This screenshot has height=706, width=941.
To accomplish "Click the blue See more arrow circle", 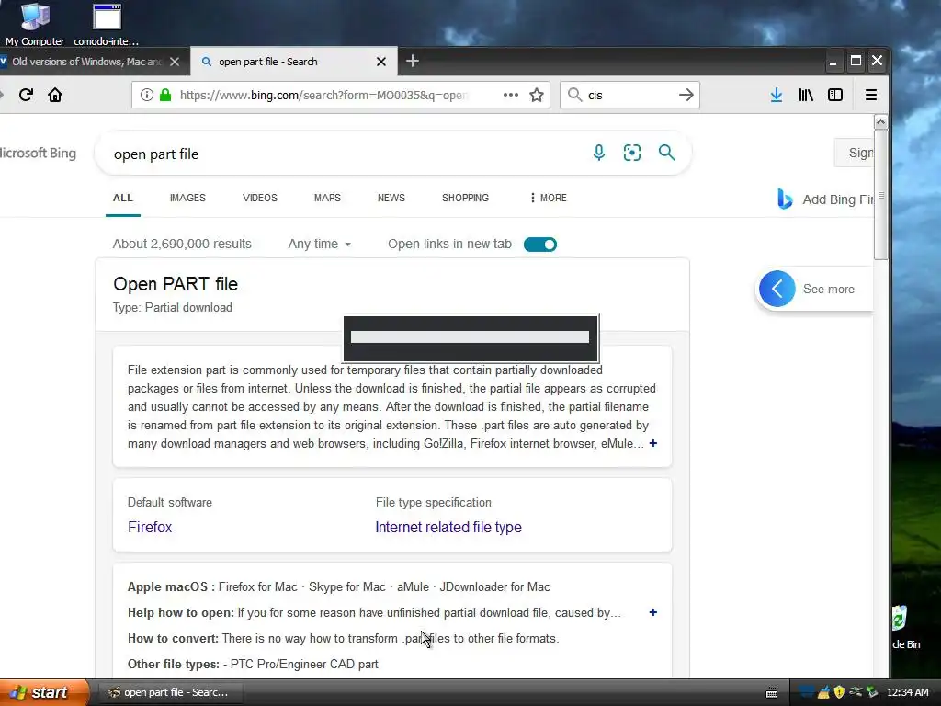I will (777, 289).
